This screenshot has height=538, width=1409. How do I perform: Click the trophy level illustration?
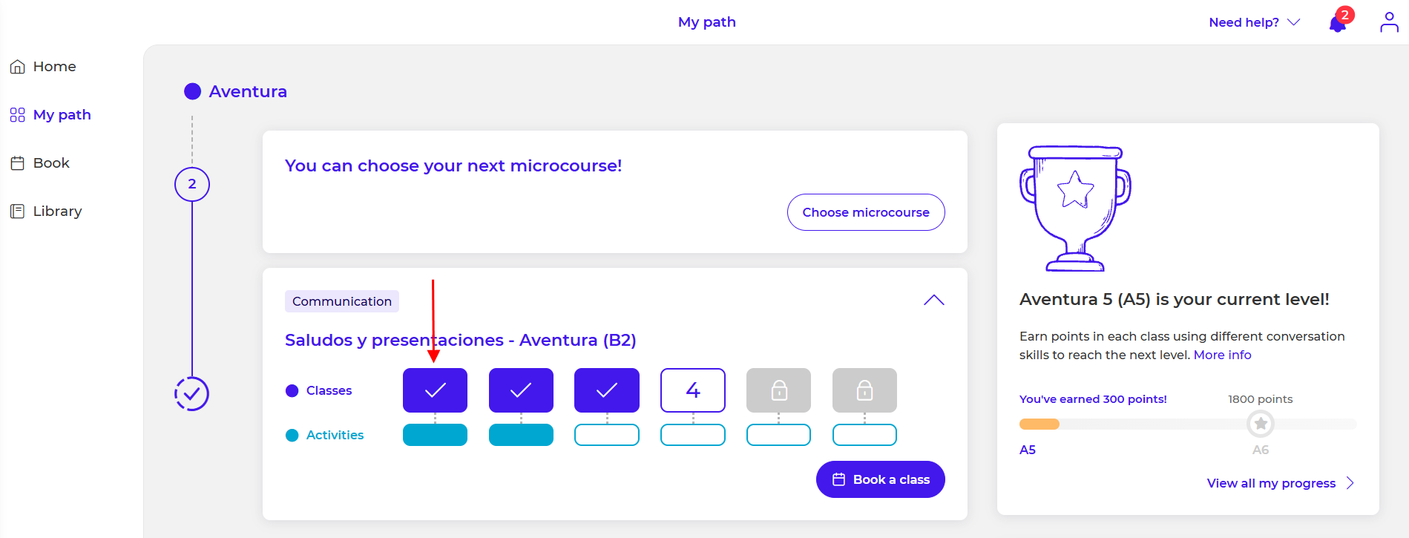[1075, 209]
